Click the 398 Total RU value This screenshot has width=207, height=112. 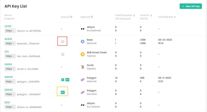[142, 78]
